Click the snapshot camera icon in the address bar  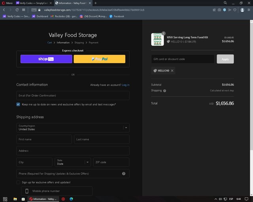219,10
